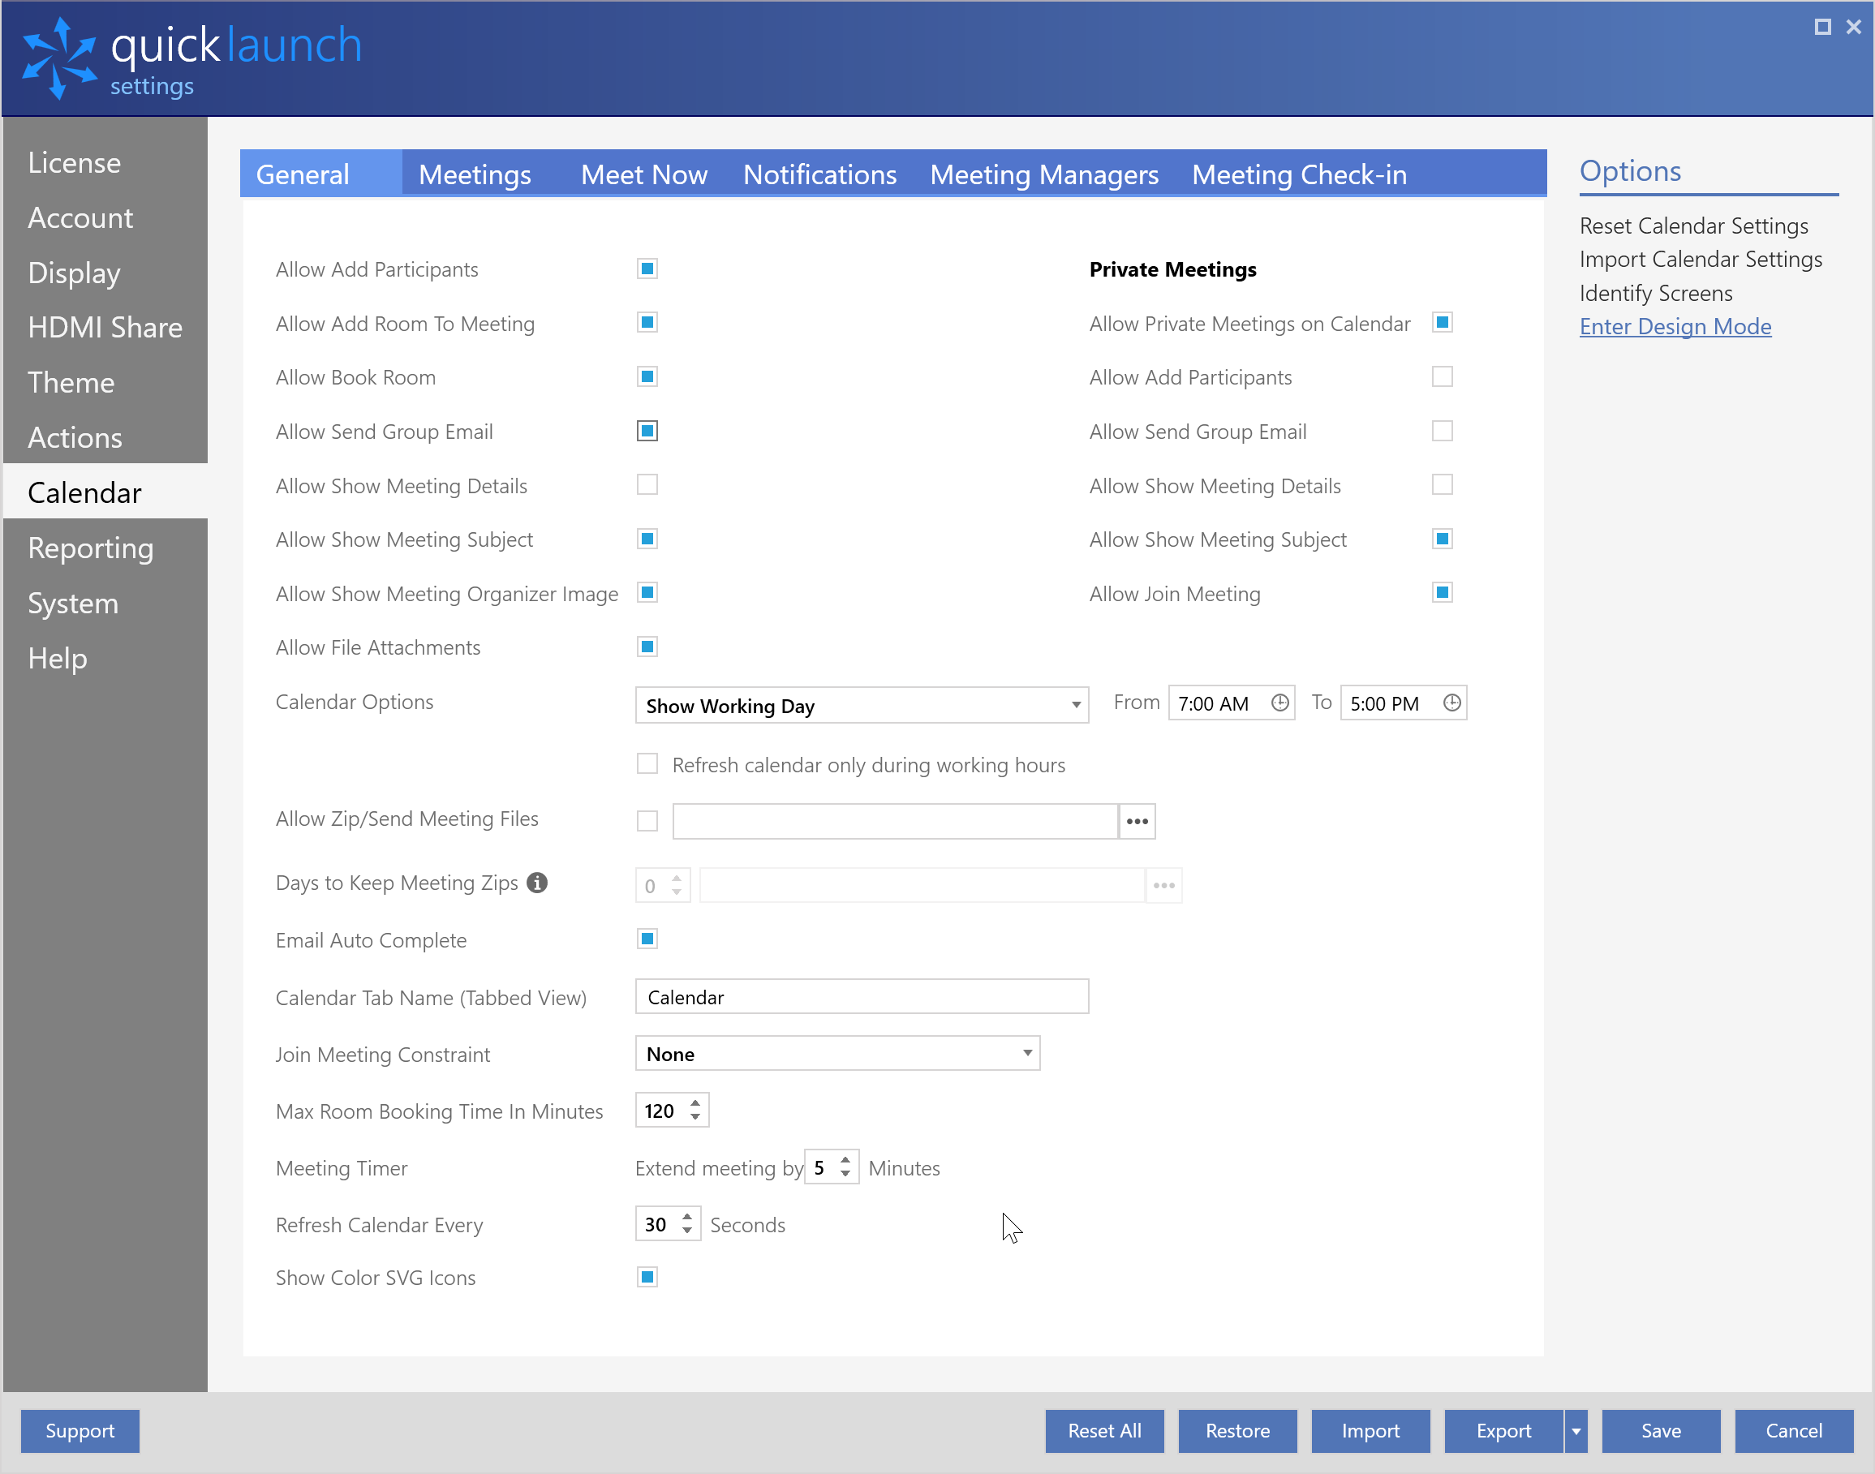Increase Max Room Booking Time with up arrow
Image resolution: width=1875 pixels, height=1474 pixels.
coord(695,1103)
